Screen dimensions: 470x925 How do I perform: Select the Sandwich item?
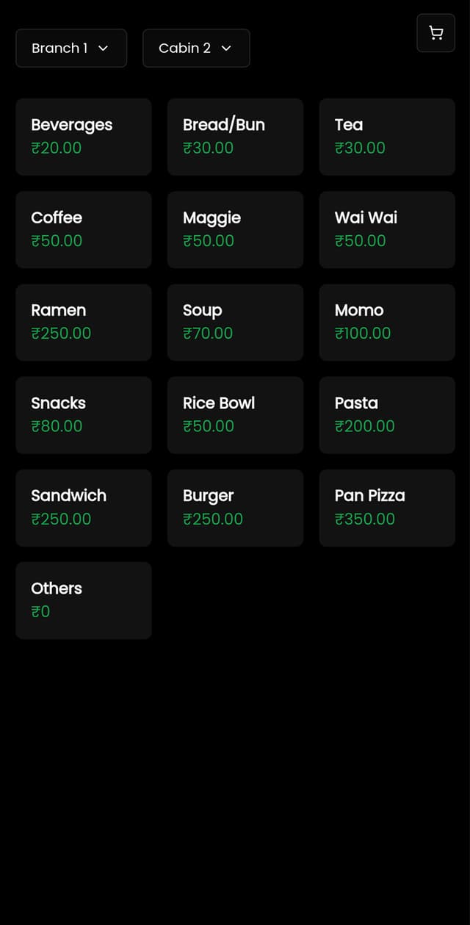point(84,507)
